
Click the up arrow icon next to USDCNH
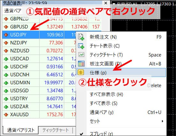[6, 75]
